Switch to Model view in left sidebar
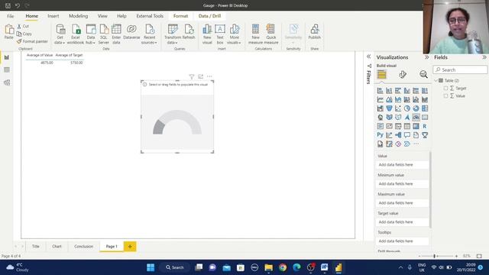This screenshot has width=489, height=275. [x=7, y=82]
